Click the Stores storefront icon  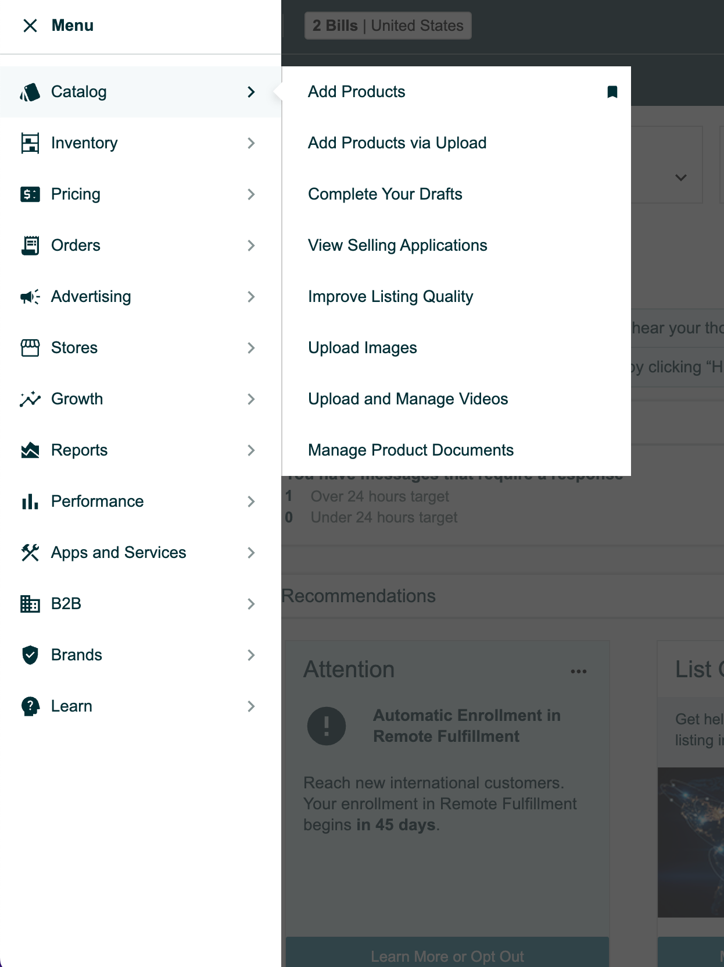tap(30, 348)
